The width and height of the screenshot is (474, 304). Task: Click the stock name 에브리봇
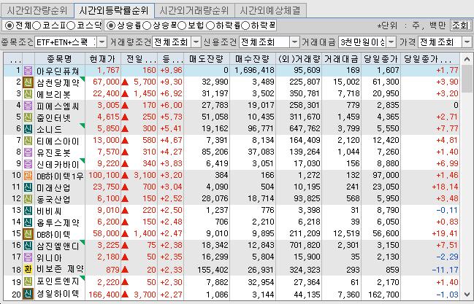(53, 94)
